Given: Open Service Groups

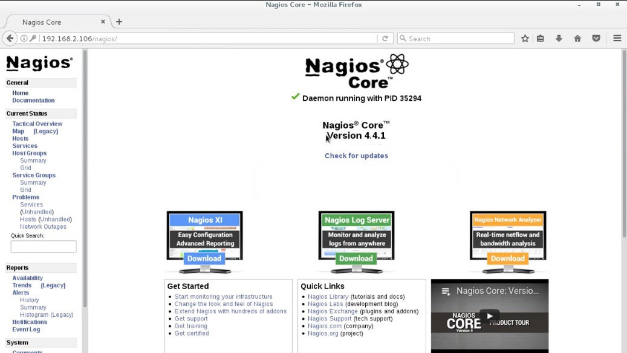Looking at the screenshot, I should pyautogui.click(x=34, y=175).
